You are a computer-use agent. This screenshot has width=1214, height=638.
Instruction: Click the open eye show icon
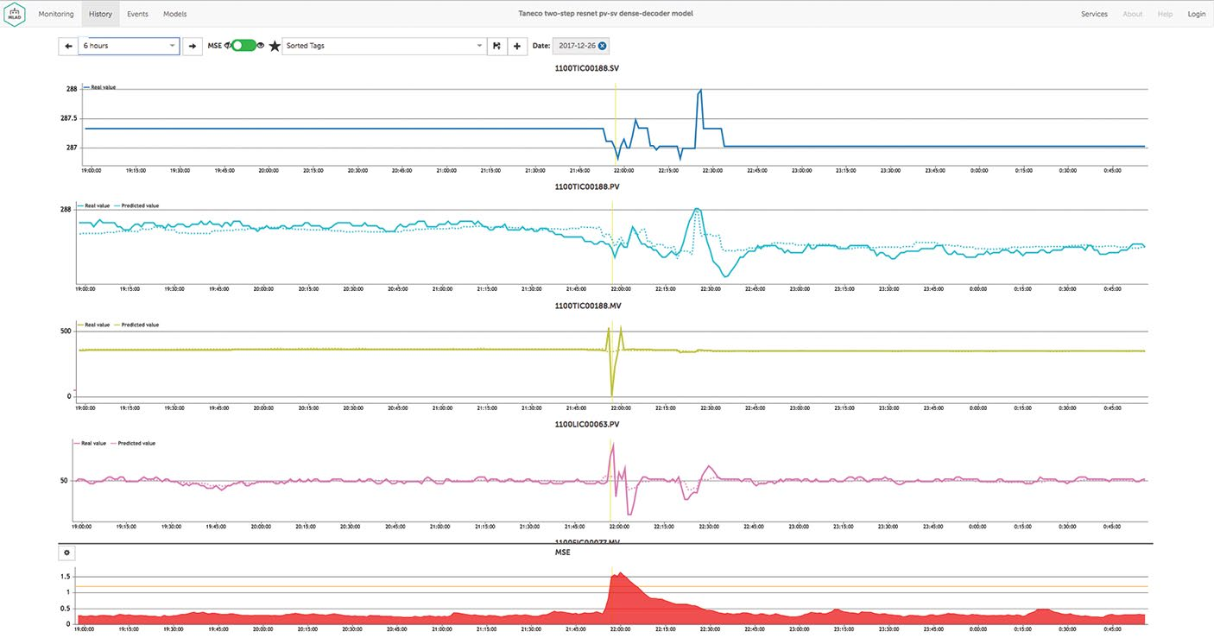(261, 46)
